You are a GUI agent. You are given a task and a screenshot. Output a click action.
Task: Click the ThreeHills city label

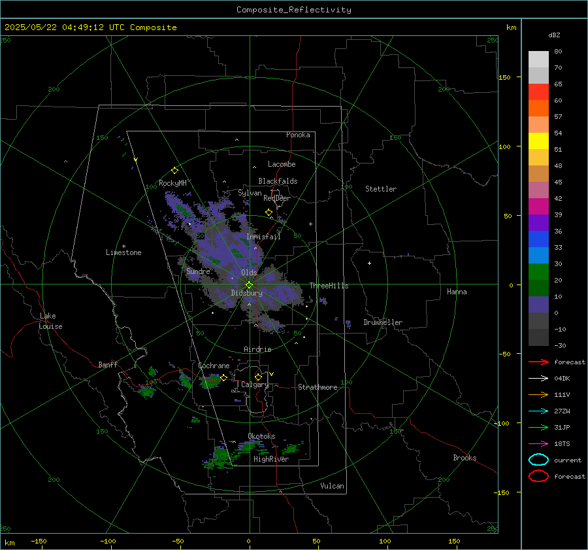click(x=329, y=286)
